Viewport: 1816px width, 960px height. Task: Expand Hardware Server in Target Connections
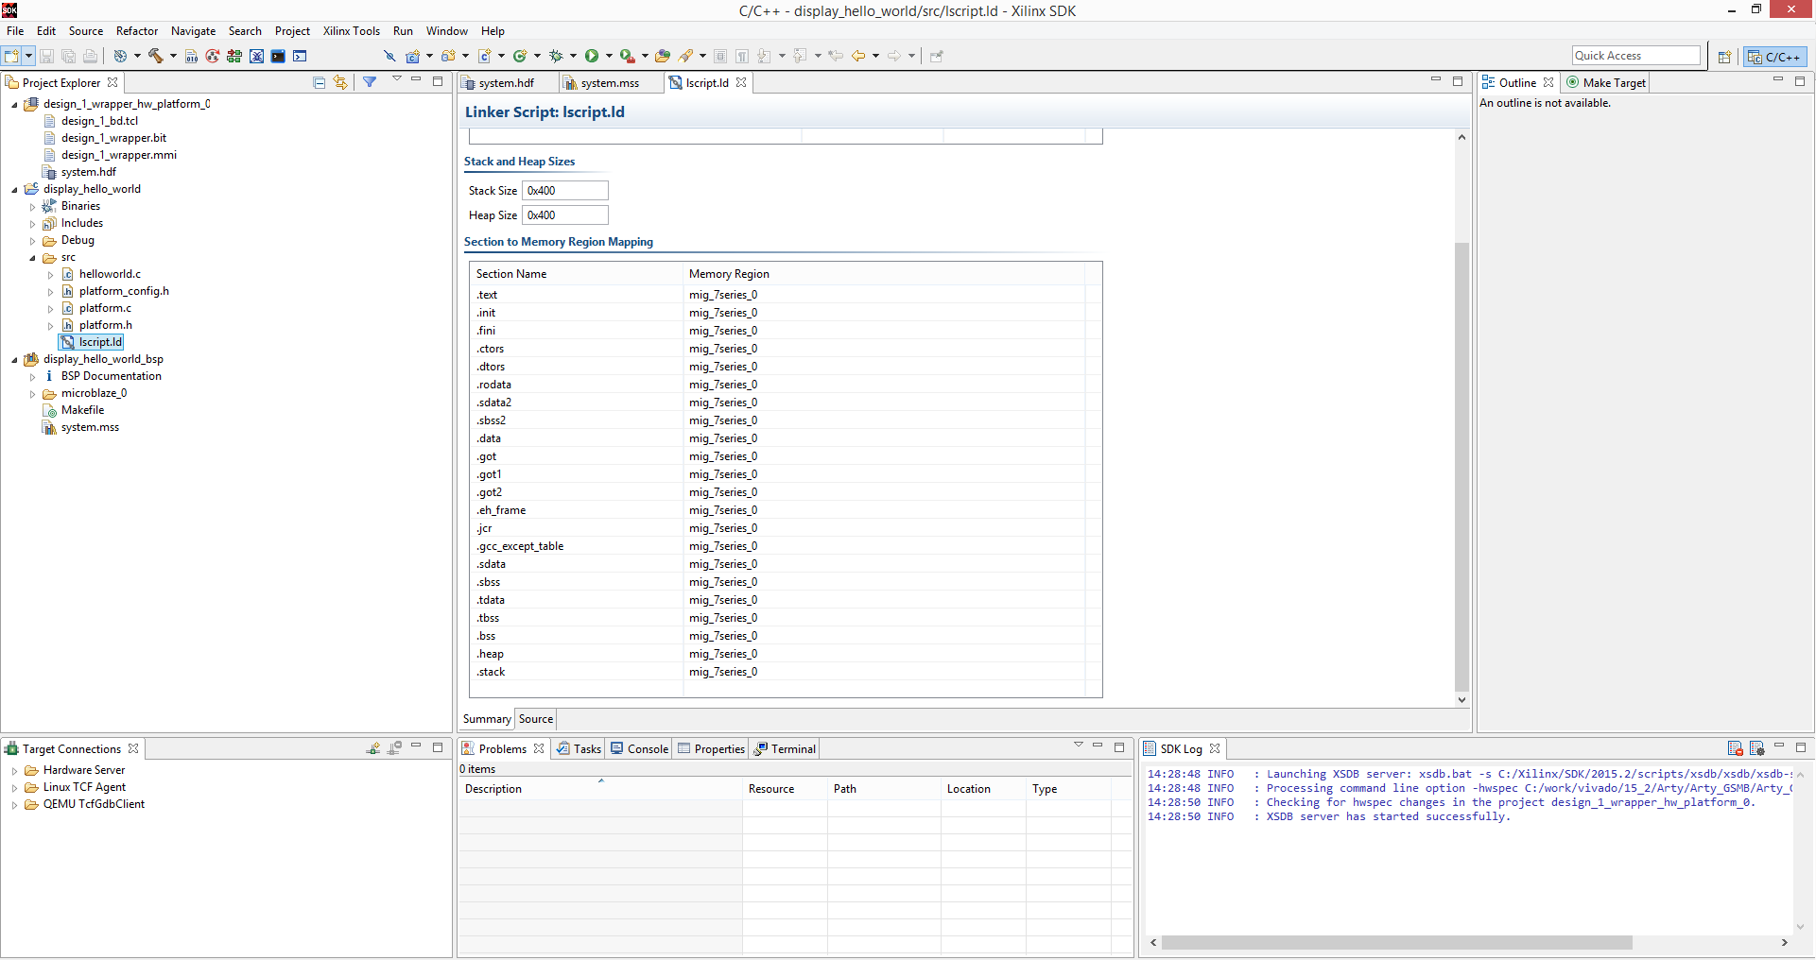[x=14, y=771]
